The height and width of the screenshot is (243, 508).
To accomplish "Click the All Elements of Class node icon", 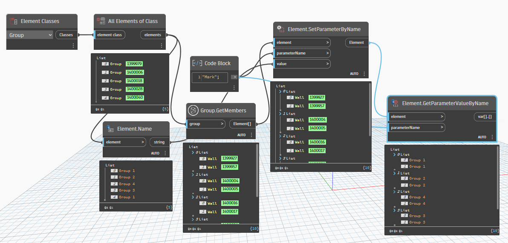I will pos(101,21).
